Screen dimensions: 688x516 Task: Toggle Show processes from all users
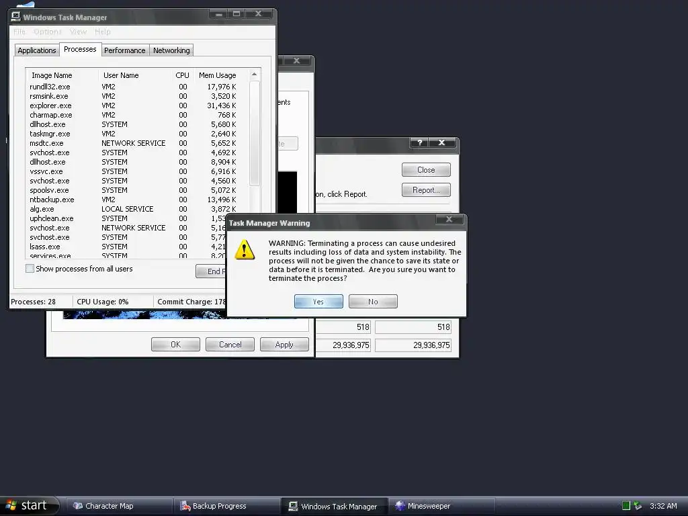click(30, 269)
